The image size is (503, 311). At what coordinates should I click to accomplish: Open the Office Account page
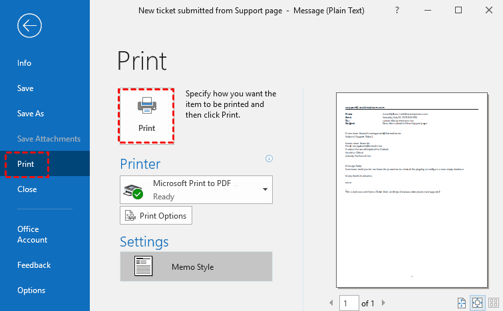33,235
